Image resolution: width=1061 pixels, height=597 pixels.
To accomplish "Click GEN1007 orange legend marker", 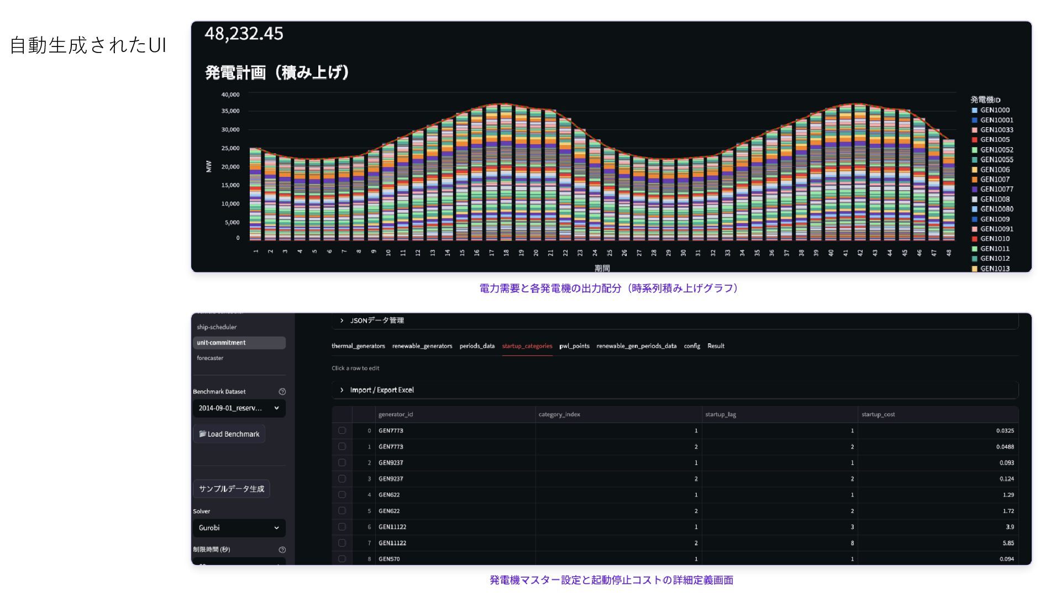I will (x=975, y=180).
